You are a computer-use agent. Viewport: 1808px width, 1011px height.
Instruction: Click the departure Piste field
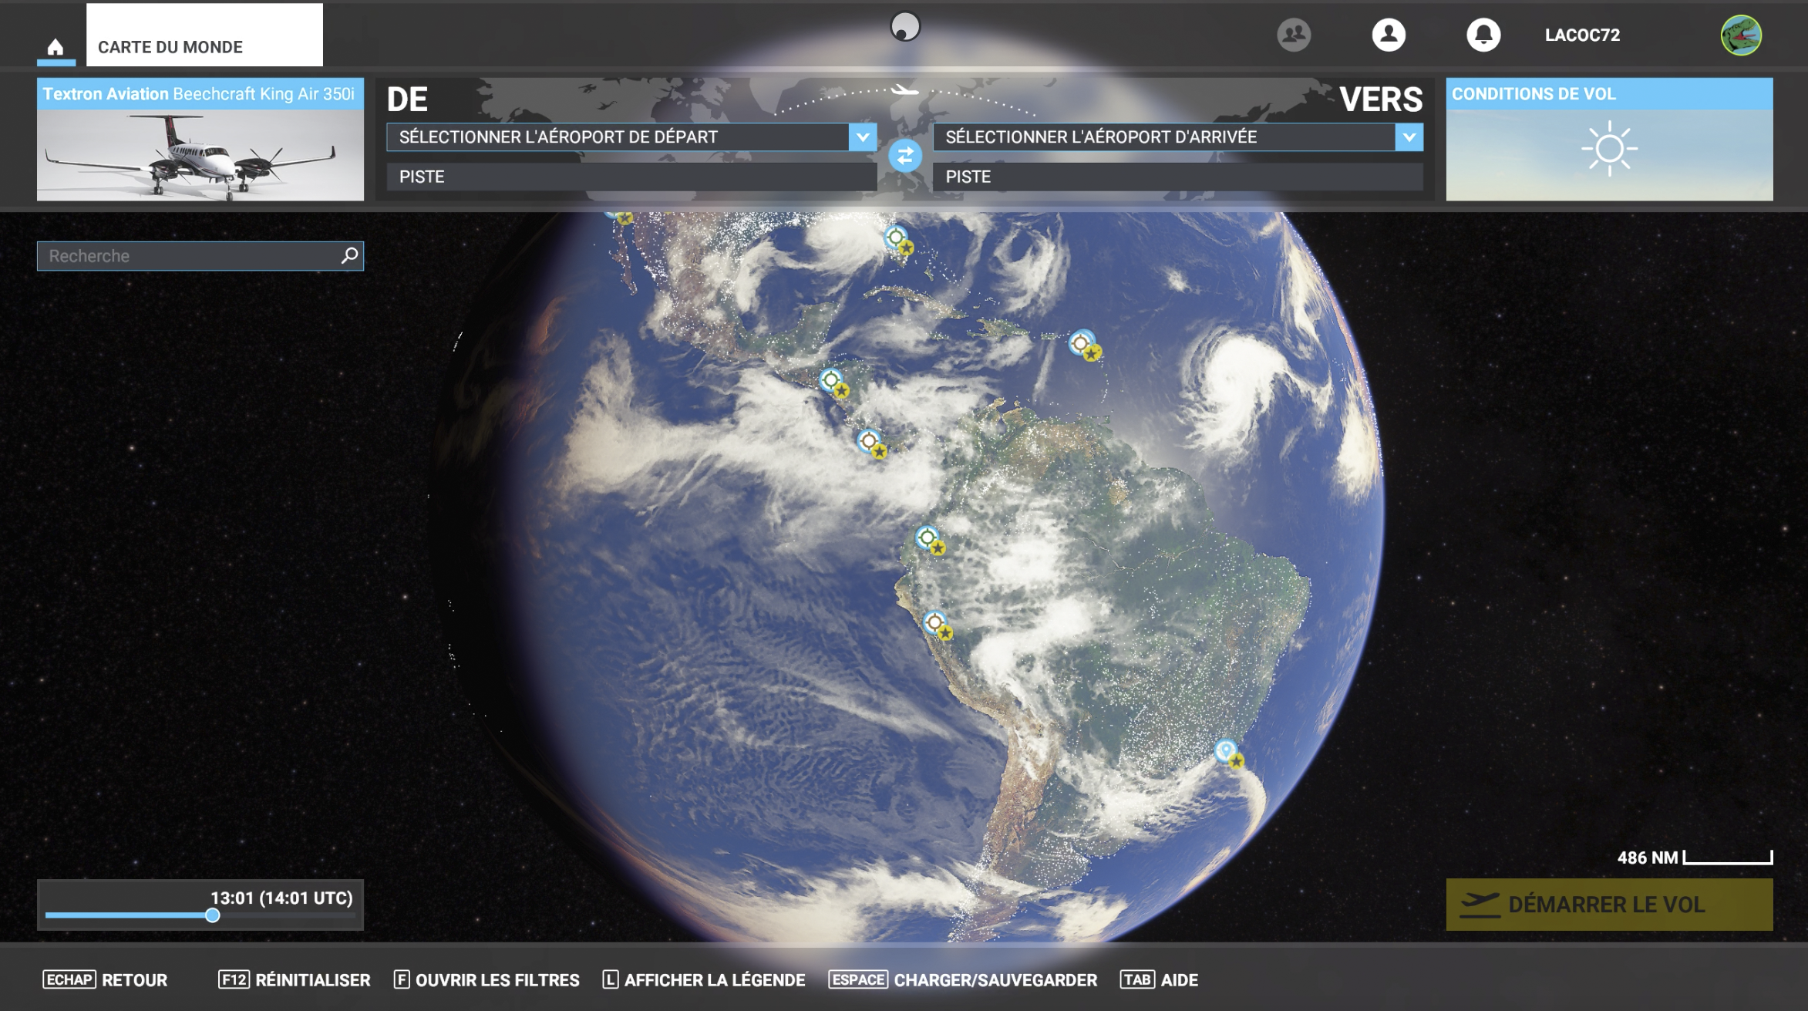click(631, 177)
